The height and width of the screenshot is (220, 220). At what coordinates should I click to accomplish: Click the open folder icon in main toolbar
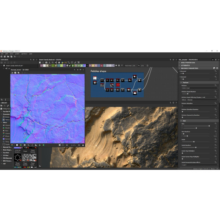click(x=8, y=57)
